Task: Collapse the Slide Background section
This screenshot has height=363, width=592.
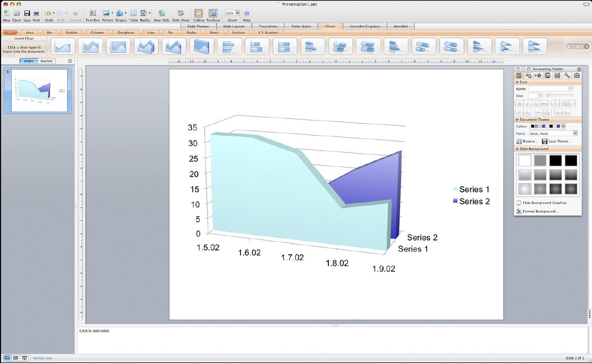Action: [x=517, y=149]
